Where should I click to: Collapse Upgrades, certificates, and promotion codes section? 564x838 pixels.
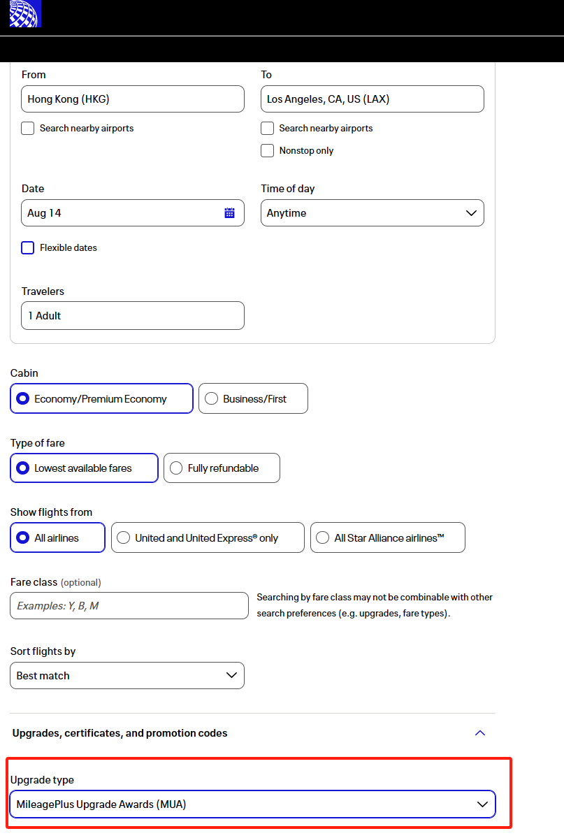coord(479,733)
